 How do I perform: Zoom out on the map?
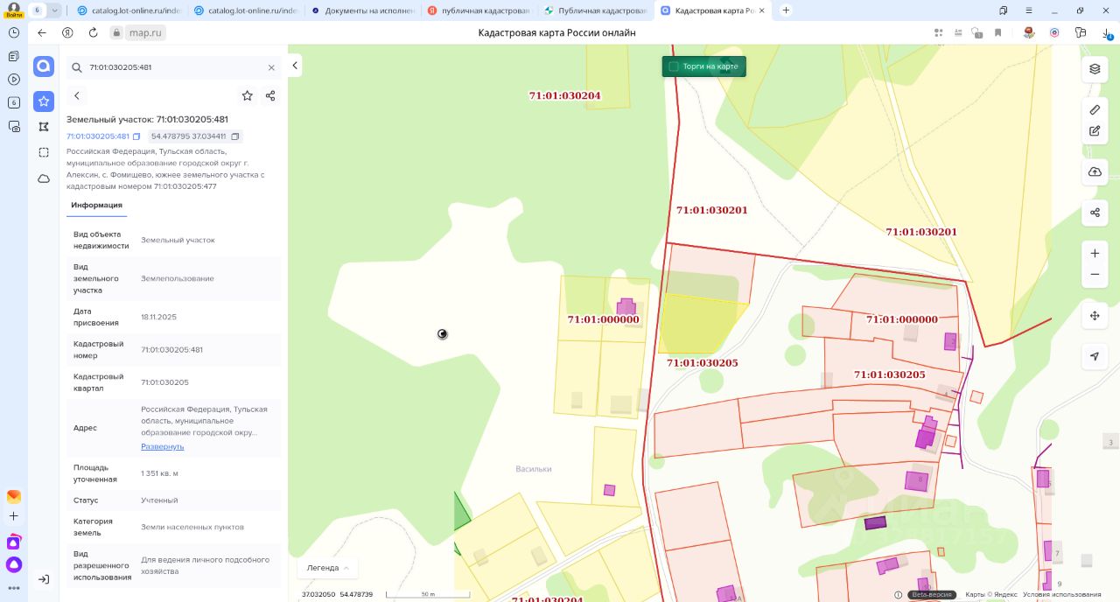tap(1095, 275)
